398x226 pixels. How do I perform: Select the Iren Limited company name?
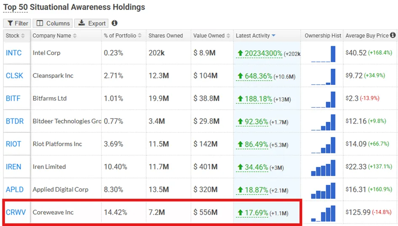click(x=49, y=167)
